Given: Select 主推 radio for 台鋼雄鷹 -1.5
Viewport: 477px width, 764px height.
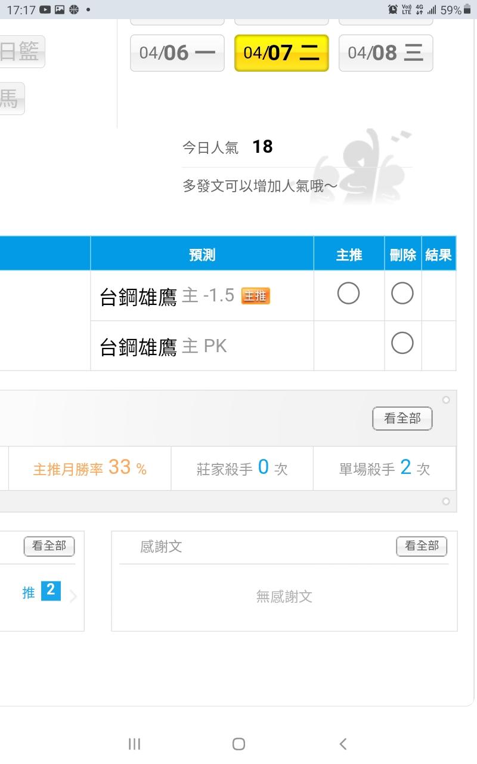Looking at the screenshot, I should tap(348, 294).
